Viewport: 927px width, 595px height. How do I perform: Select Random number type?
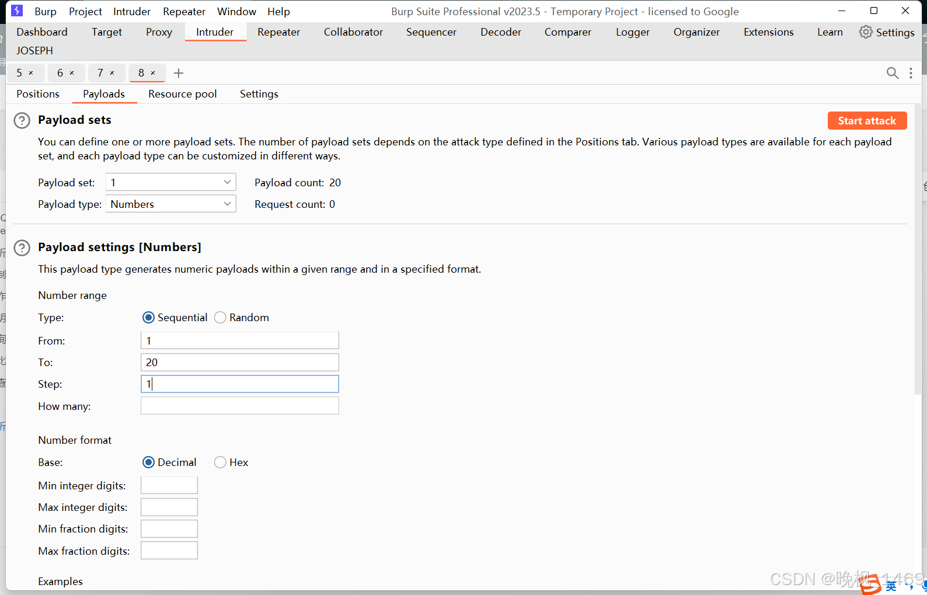point(220,317)
